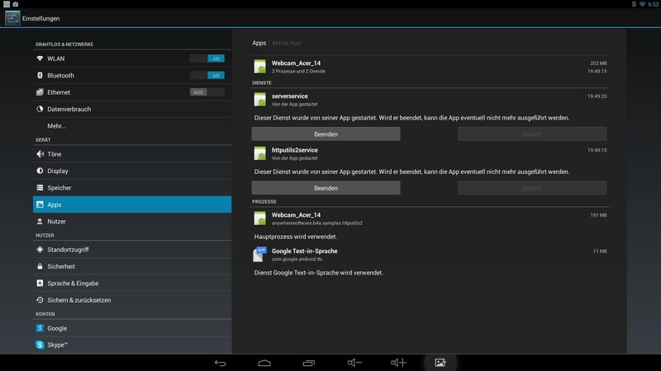The height and width of the screenshot is (371, 661).
Task: Open the Töne settings
Action: [132, 154]
